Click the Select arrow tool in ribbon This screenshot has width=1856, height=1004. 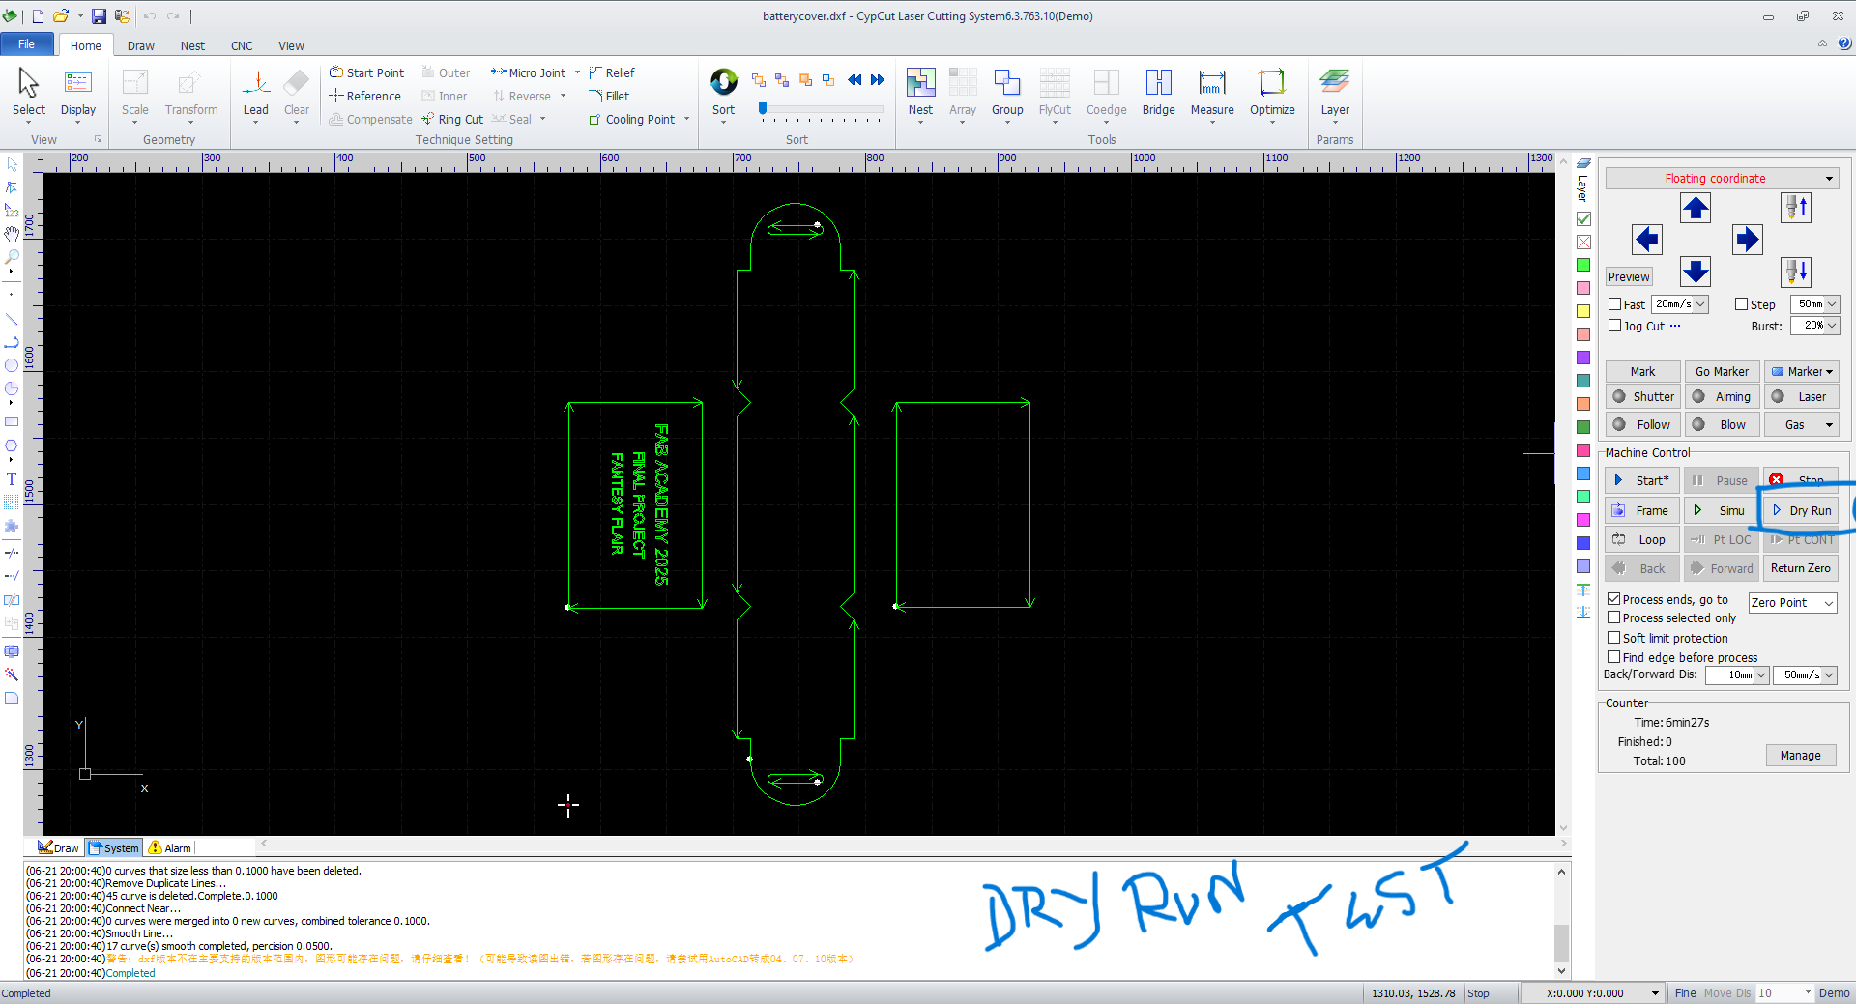coord(28,92)
